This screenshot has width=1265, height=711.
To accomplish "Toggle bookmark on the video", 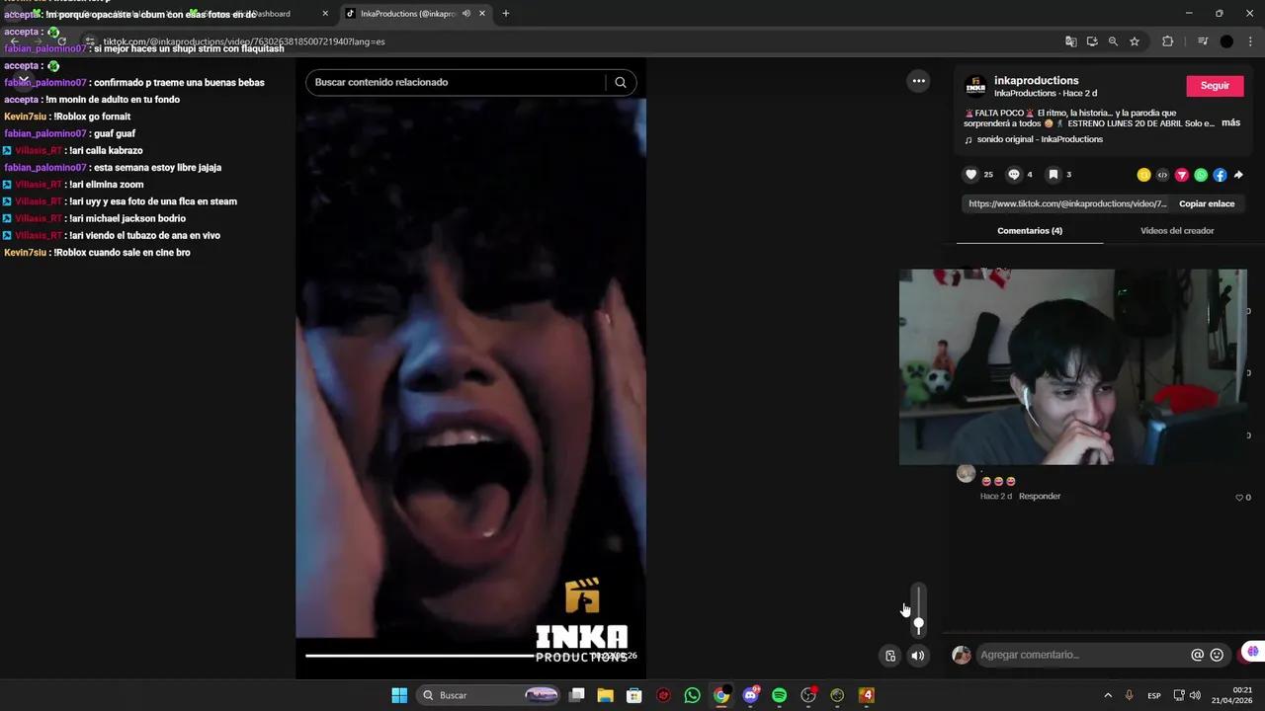I will (1054, 175).
